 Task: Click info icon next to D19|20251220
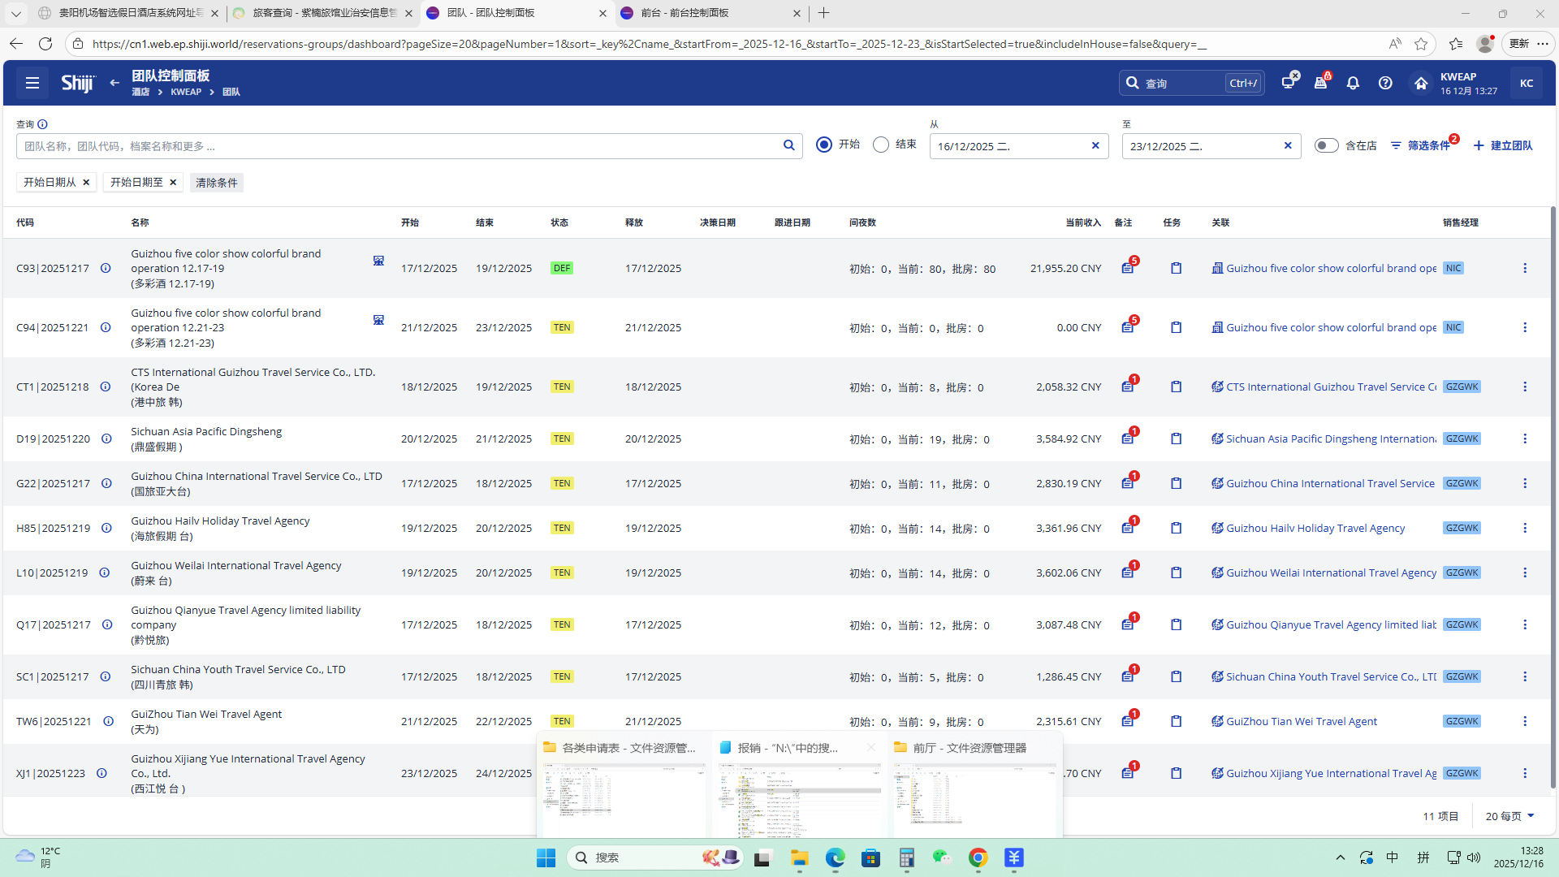point(106,439)
